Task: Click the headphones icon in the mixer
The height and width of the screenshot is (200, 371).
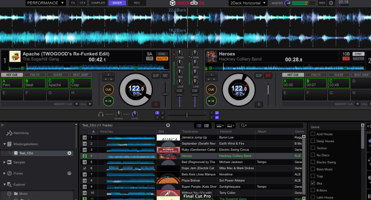Action: [x=101, y=115]
